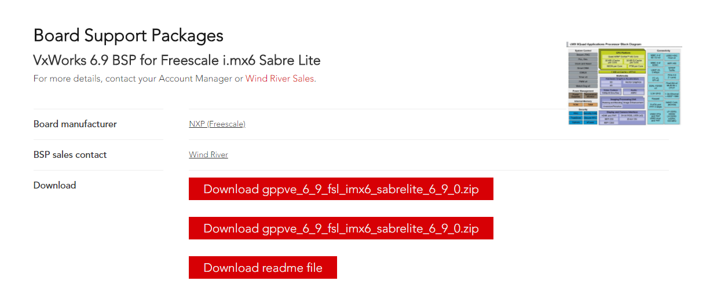Open the Wind River Sales link

click(x=280, y=79)
